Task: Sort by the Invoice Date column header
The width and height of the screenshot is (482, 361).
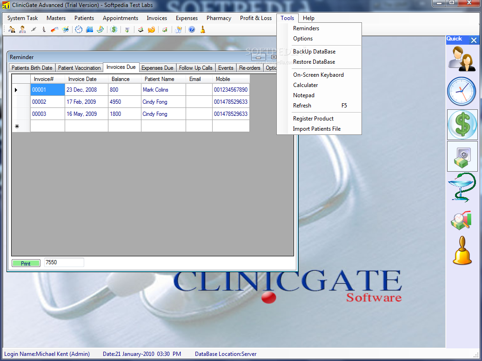Action: tap(87, 79)
